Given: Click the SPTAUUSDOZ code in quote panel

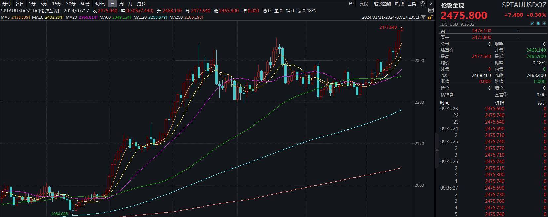Looking at the screenshot, I should (x=524, y=5).
